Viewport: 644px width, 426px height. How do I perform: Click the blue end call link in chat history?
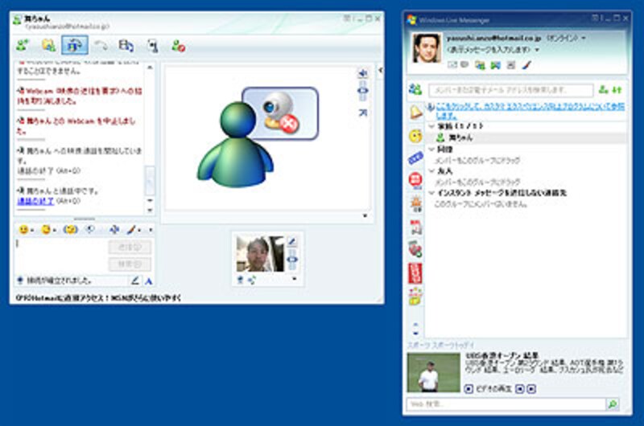(x=35, y=201)
